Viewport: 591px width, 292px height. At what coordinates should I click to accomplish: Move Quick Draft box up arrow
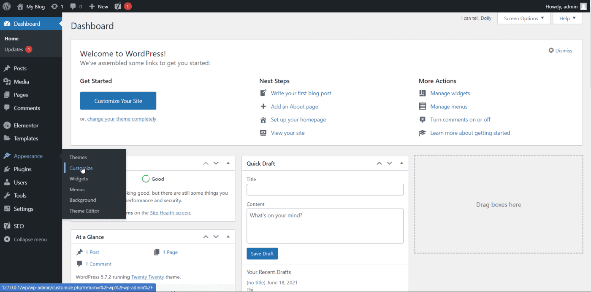tap(379, 163)
